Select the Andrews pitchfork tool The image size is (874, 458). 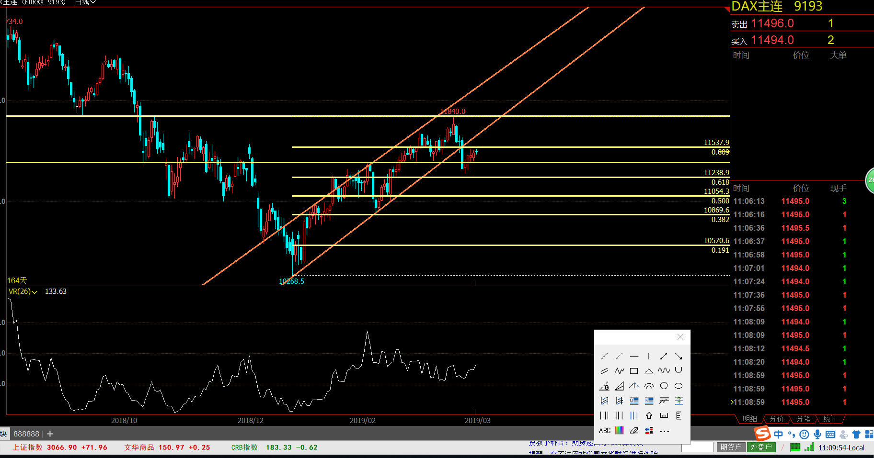click(634, 386)
